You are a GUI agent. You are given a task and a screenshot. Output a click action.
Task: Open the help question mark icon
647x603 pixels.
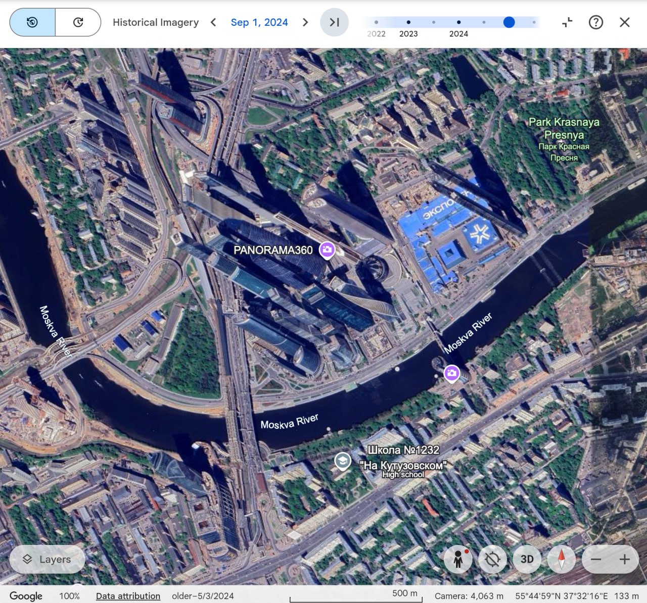tap(596, 22)
